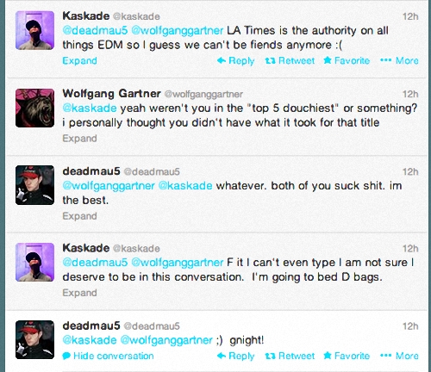
Task: Open More options on deadmau5's gnight tweet
Action: click(x=399, y=356)
